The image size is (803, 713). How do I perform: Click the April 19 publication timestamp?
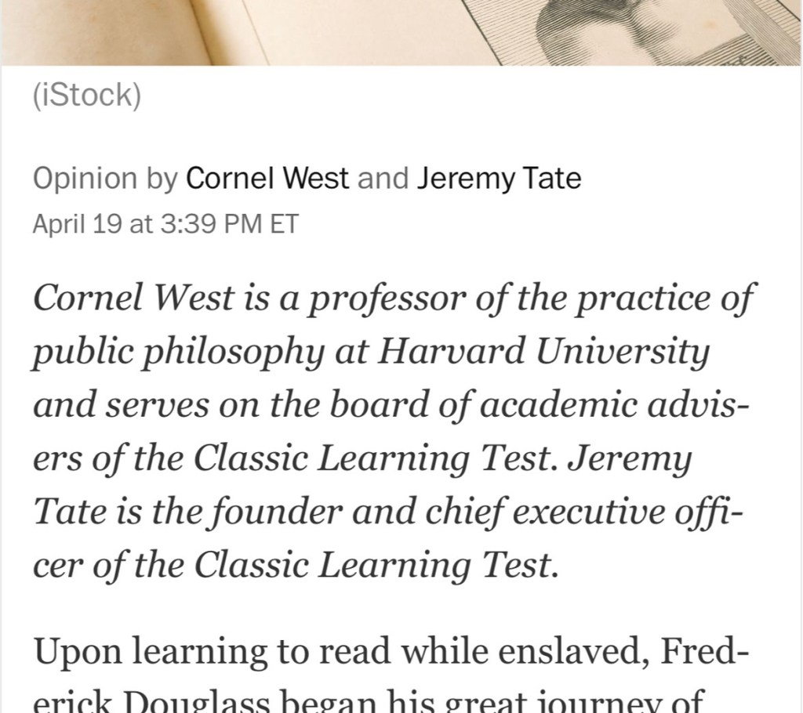tap(165, 223)
